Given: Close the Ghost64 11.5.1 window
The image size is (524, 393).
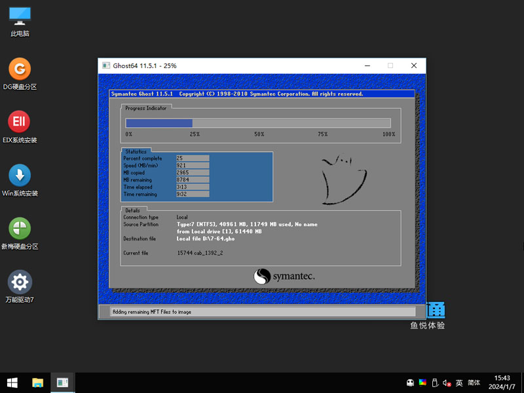Looking at the screenshot, I should tap(414, 65).
